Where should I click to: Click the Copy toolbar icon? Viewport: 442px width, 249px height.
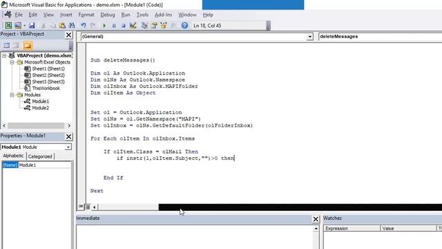(x=52, y=26)
